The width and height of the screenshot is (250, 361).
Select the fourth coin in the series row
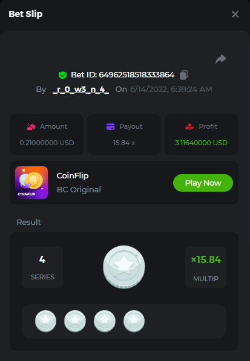(x=134, y=321)
